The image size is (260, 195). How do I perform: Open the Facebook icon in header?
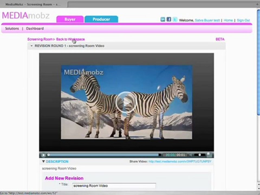click(x=169, y=19)
